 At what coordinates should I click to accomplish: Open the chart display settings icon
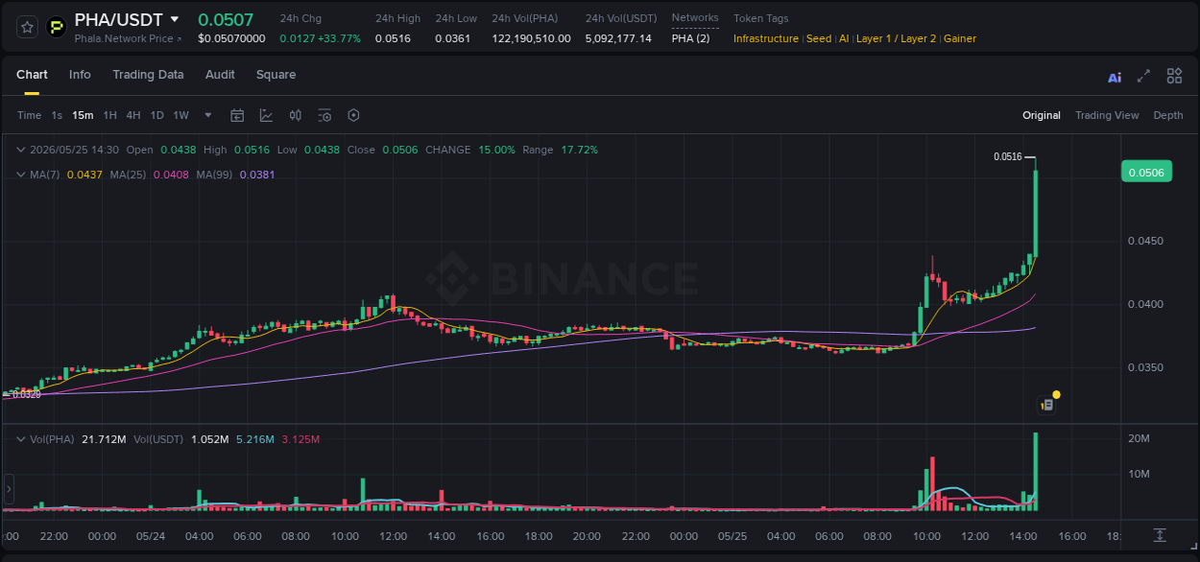coord(324,115)
